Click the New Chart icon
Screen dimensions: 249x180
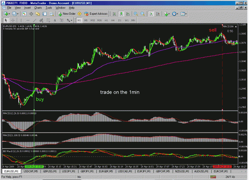(x=6, y=14)
